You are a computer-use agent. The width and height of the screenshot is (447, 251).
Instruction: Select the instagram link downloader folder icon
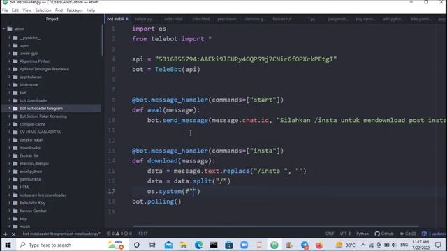point(15,195)
